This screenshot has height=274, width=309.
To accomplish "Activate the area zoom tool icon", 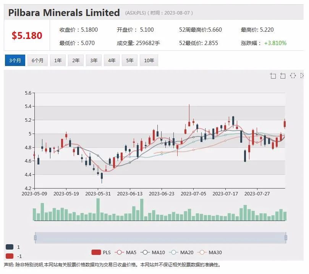I will [273, 76].
